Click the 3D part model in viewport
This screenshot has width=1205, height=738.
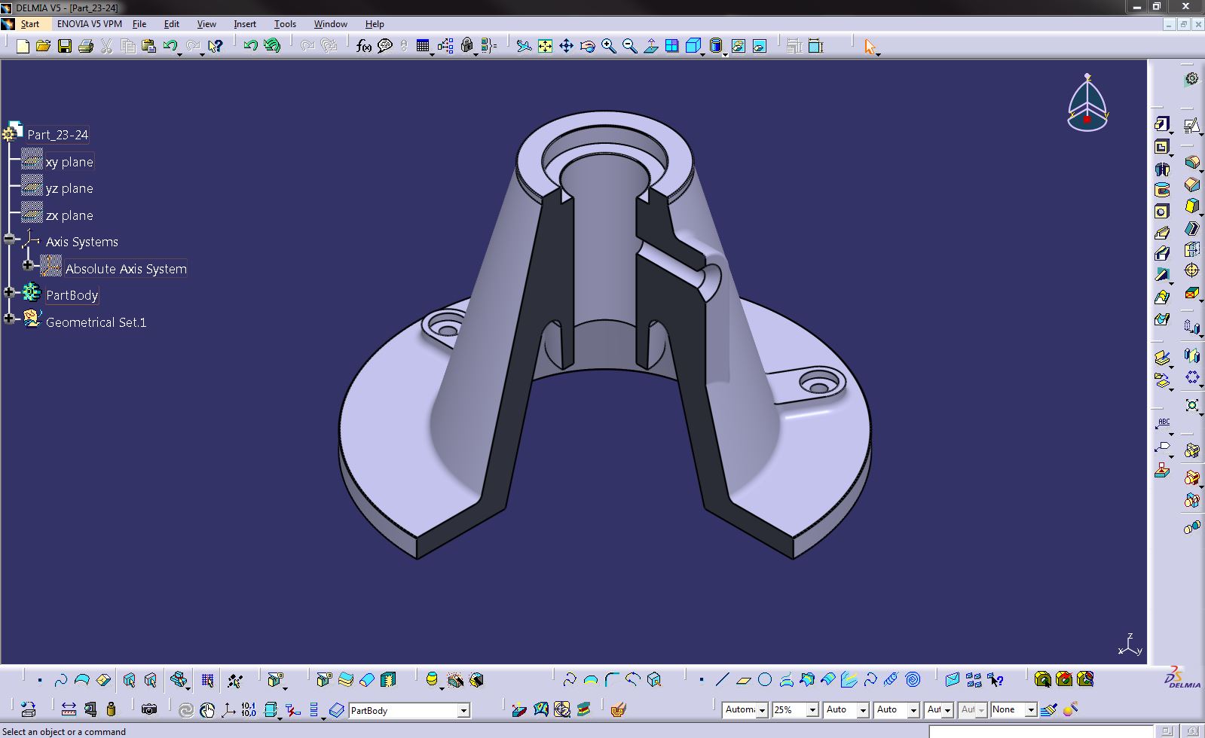point(604,335)
